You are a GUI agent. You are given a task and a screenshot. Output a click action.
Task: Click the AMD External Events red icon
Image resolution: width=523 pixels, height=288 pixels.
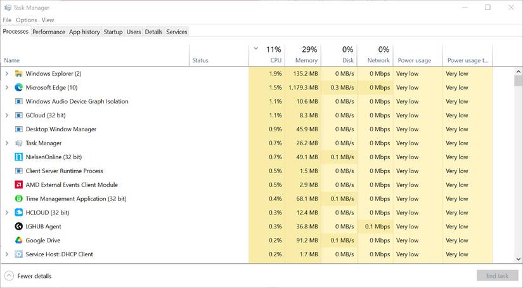point(18,185)
